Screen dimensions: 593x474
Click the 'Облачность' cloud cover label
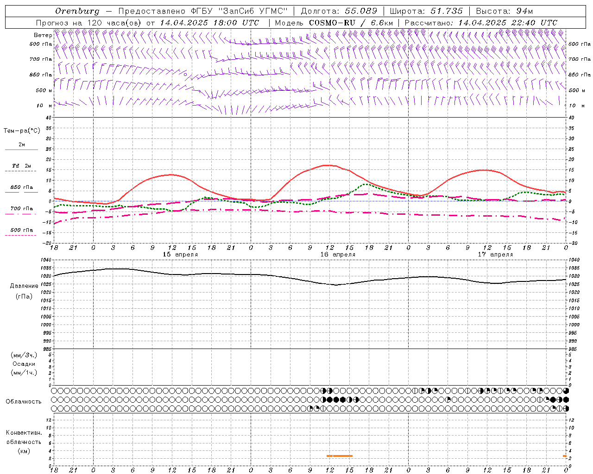click(24, 402)
